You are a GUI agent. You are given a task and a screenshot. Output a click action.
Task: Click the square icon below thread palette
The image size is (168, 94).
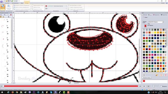point(144,75)
